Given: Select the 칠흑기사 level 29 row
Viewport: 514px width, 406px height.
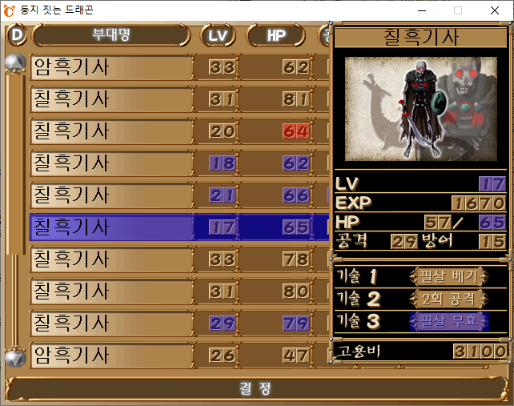Looking at the screenshot, I should [179, 324].
